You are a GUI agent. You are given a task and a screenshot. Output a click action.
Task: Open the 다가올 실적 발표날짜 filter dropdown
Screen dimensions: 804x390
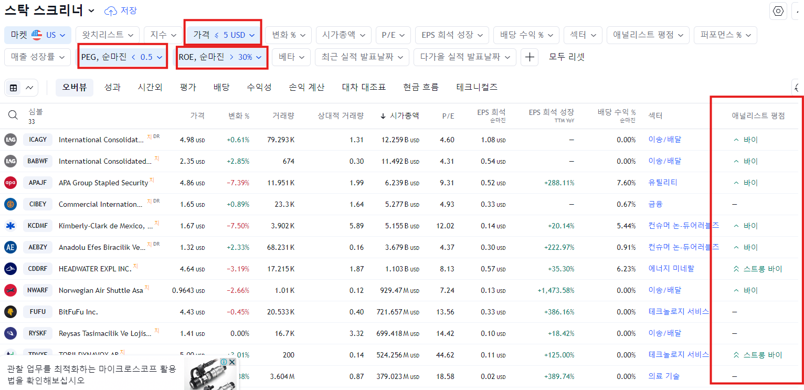pos(465,57)
